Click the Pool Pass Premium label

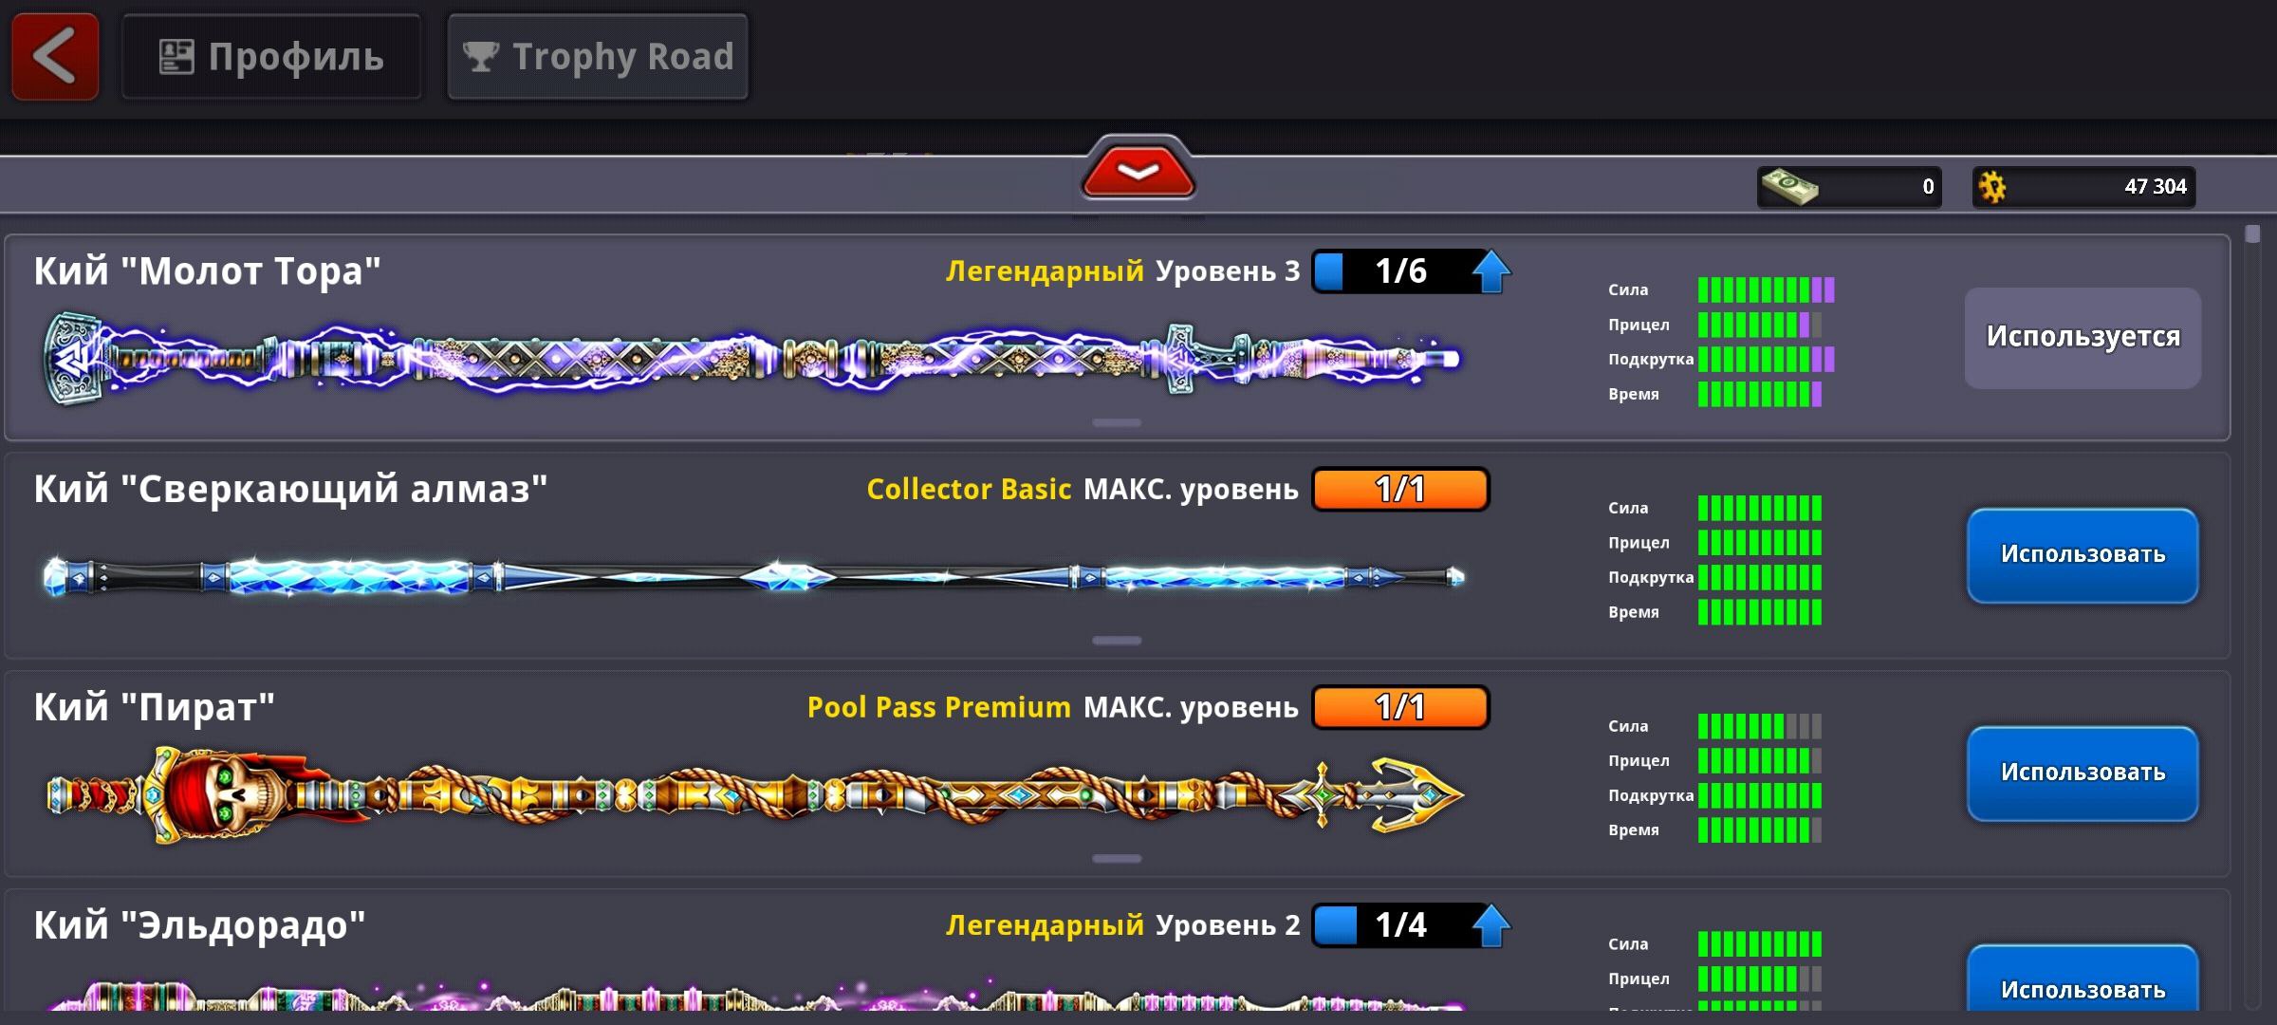tap(938, 708)
